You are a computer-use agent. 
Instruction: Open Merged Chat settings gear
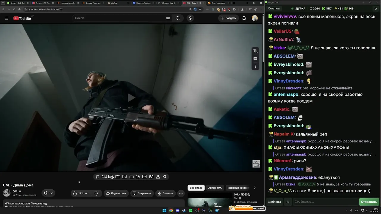(376, 9)
